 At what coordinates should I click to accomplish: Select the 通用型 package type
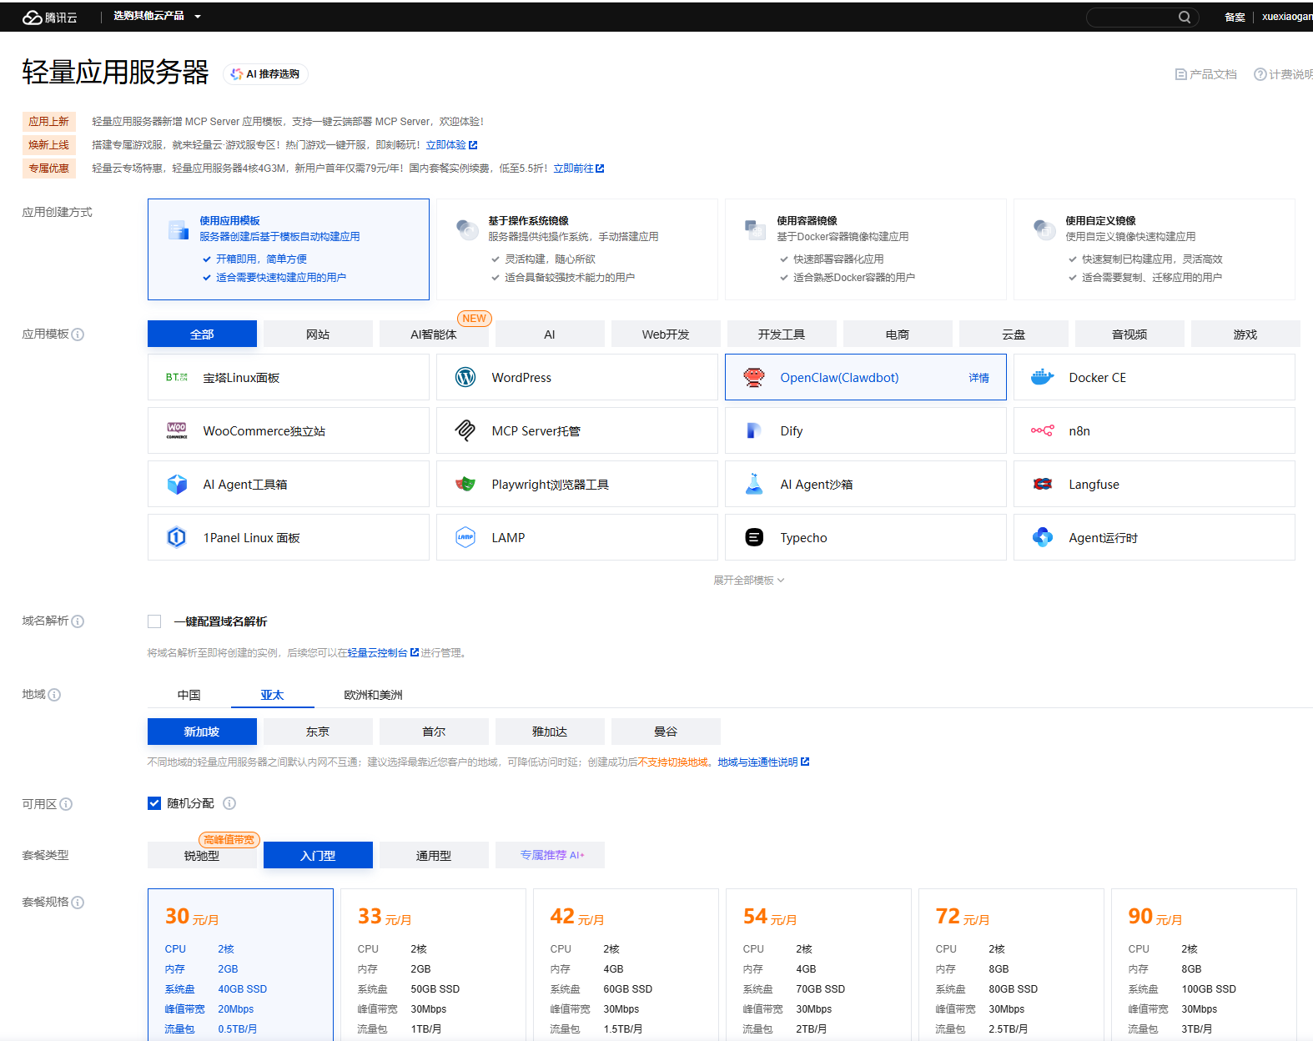(x=434, y=855)
